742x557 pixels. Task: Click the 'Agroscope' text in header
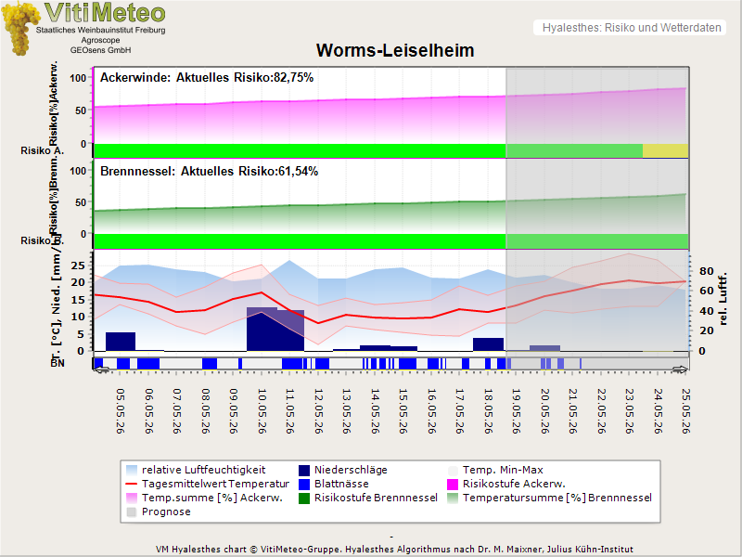[100, 40]
